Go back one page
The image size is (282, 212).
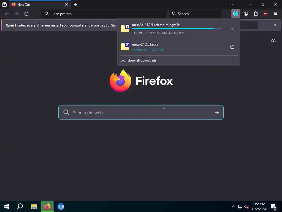coord(7,14)
